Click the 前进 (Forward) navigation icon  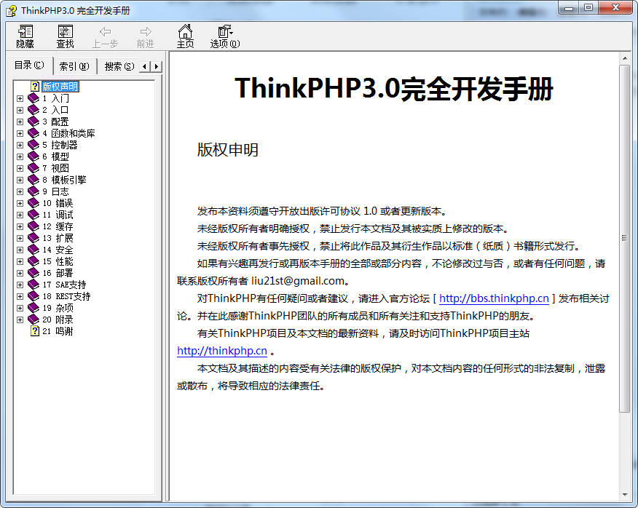(x=145, y=36)
